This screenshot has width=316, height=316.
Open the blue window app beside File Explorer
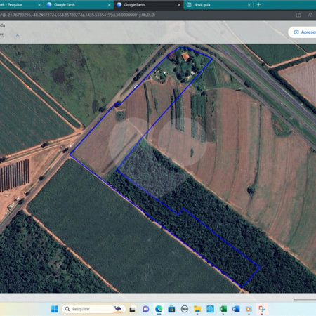tap(210, 309)
